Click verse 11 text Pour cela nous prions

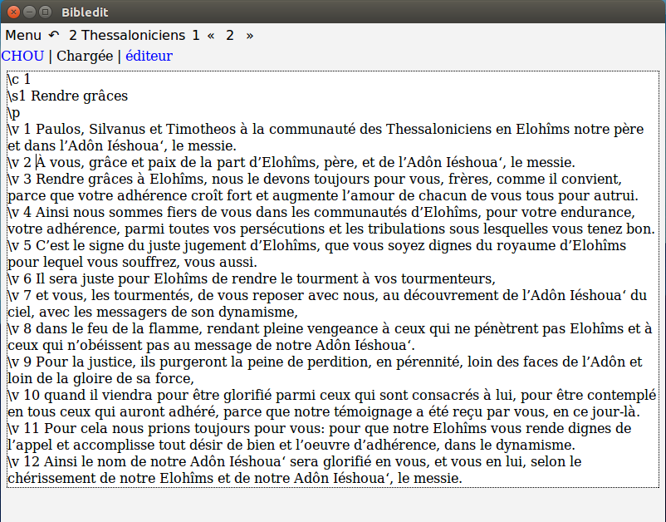coord(320,436)
